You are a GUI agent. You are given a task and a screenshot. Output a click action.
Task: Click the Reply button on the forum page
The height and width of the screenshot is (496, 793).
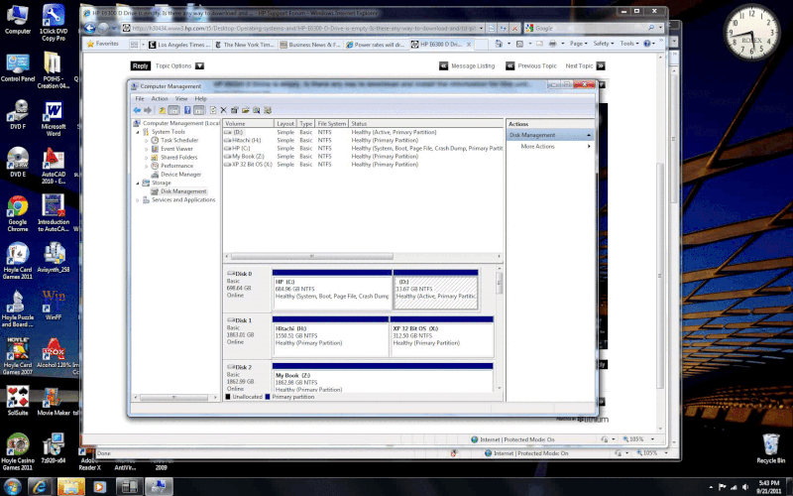coord(140,66)
